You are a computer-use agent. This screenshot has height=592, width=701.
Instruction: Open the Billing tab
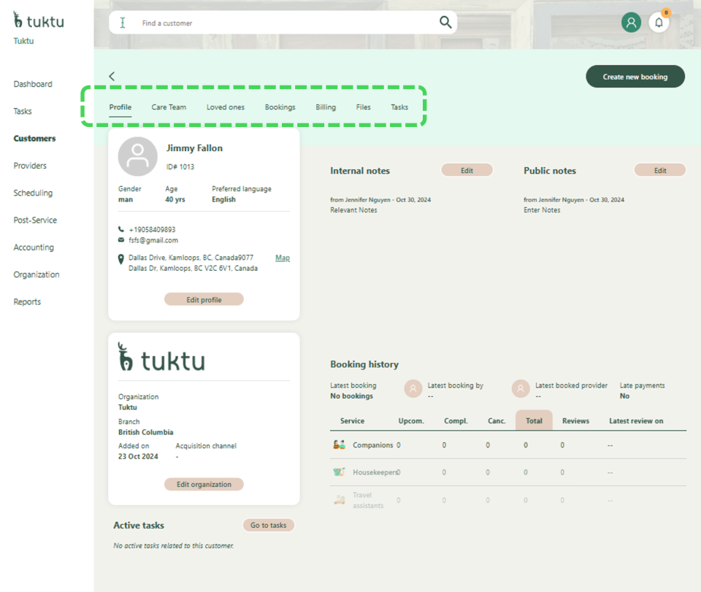click(x=326, y=107)
